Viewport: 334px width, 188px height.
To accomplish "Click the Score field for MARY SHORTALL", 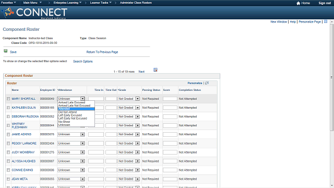I will 170,99.
